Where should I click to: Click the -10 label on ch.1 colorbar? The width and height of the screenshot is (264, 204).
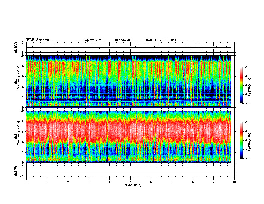[x=246, y=103]
